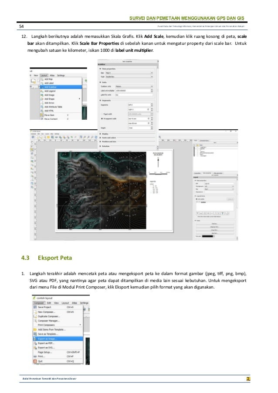Click the Label unit multiplier field
The image size is (278, 393).
click(x=134, y=91)
